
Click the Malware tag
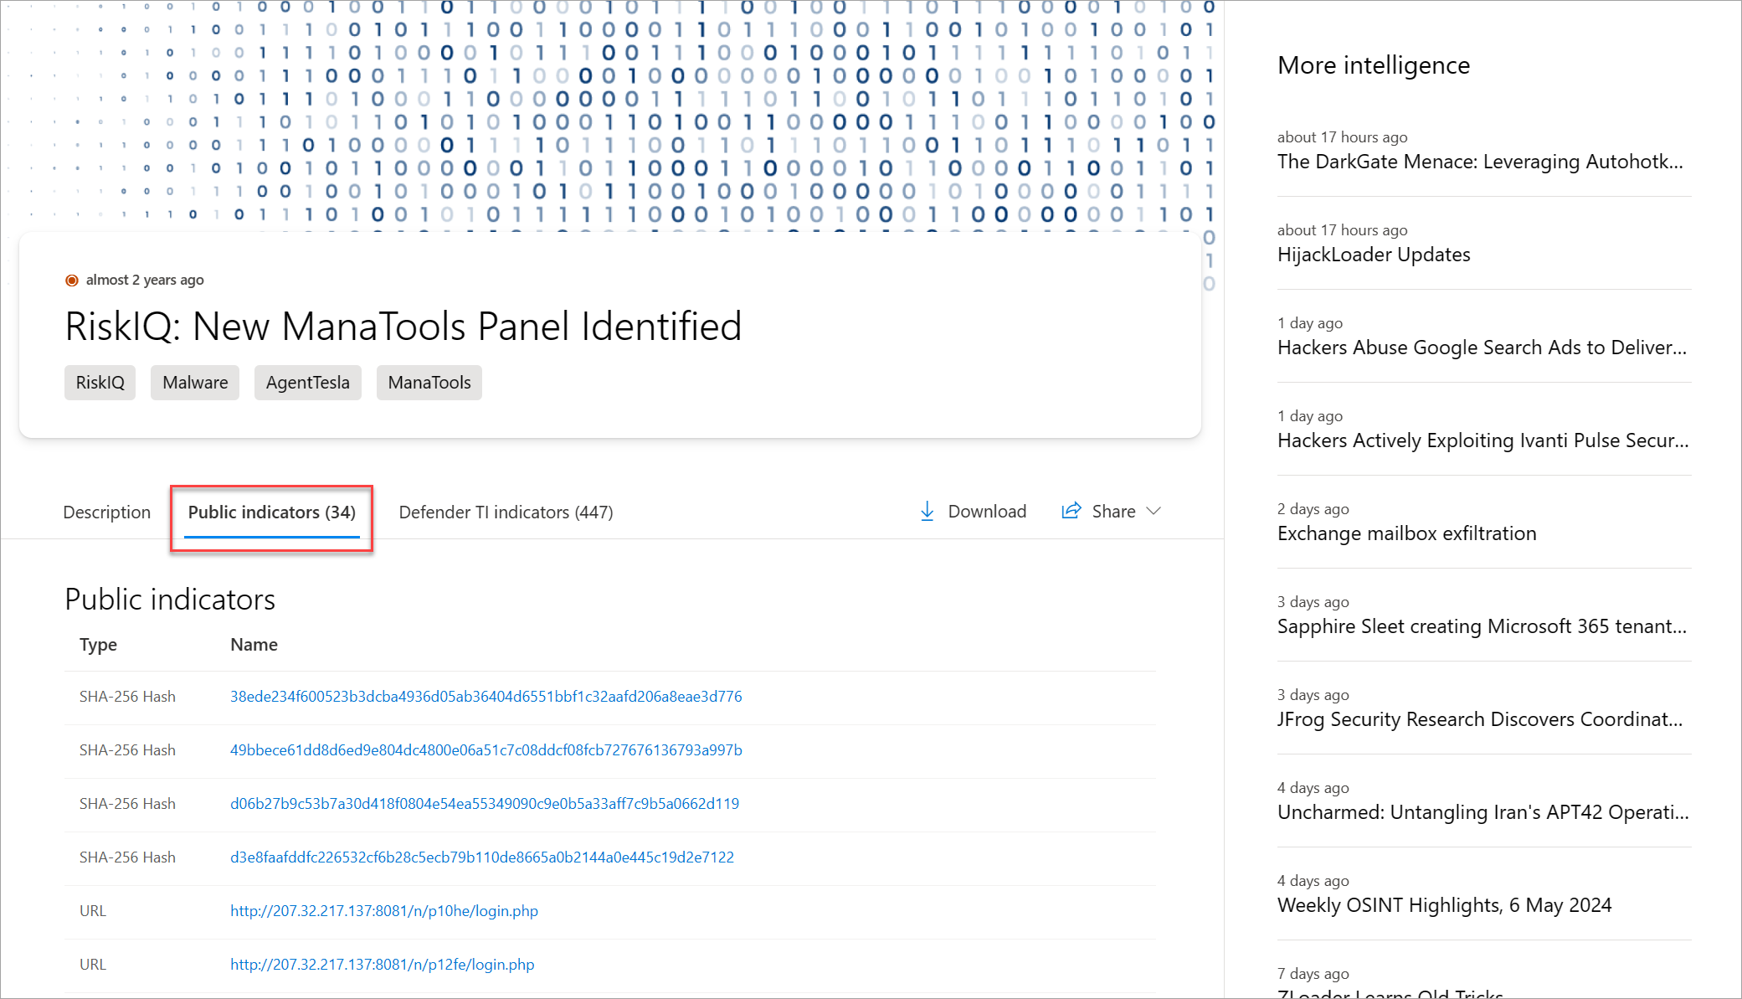[195, 383]
